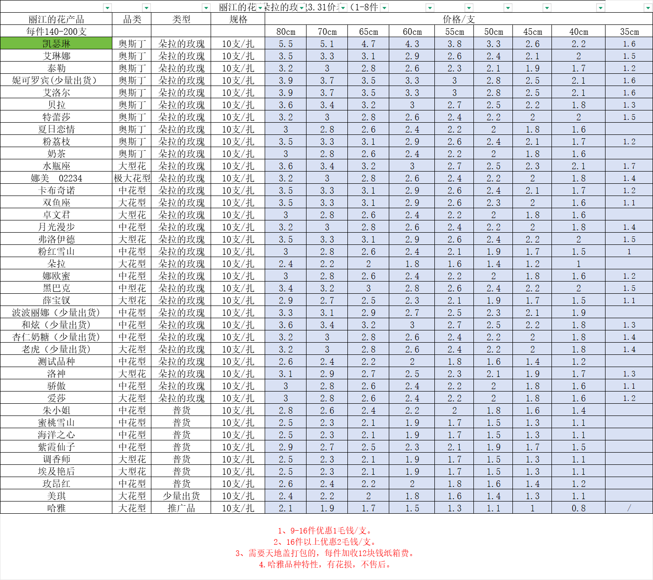Expand filter arrow above the 60cm column
The width and height of the screenshot is (653, 580).
pos(430,8)
